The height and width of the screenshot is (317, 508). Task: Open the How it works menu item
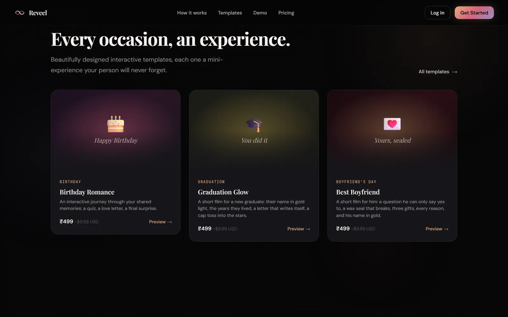(192, 13)
